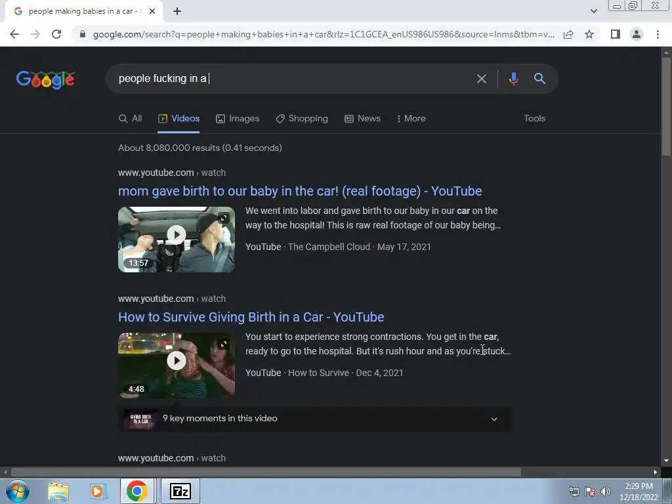Open the Action Center flag icon
Image resolution: width=672 pixels, height=504 pixels.
tap(590, 492)
